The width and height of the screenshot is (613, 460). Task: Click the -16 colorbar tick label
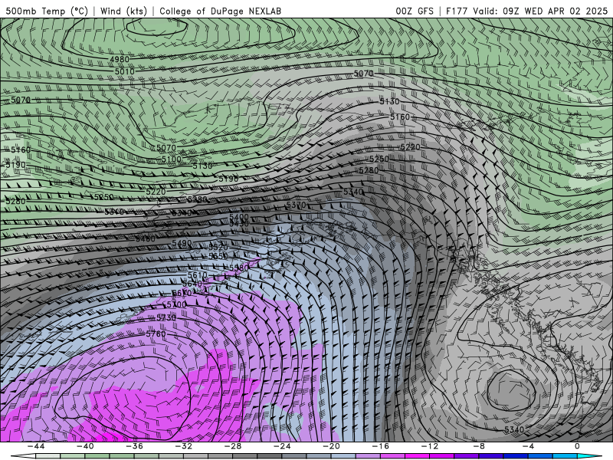click(x=381, y=446)
